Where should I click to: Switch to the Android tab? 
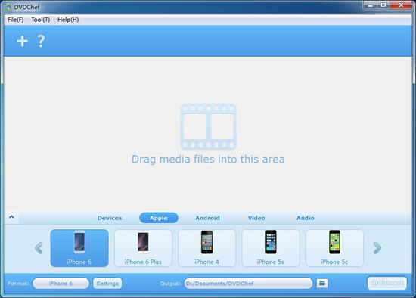click(x=207, y=218)
